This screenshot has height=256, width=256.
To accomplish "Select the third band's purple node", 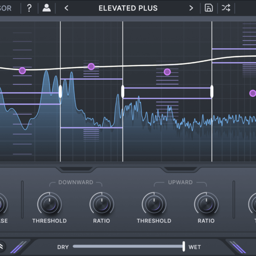I will pyautogui.click(x=167, y=72).
